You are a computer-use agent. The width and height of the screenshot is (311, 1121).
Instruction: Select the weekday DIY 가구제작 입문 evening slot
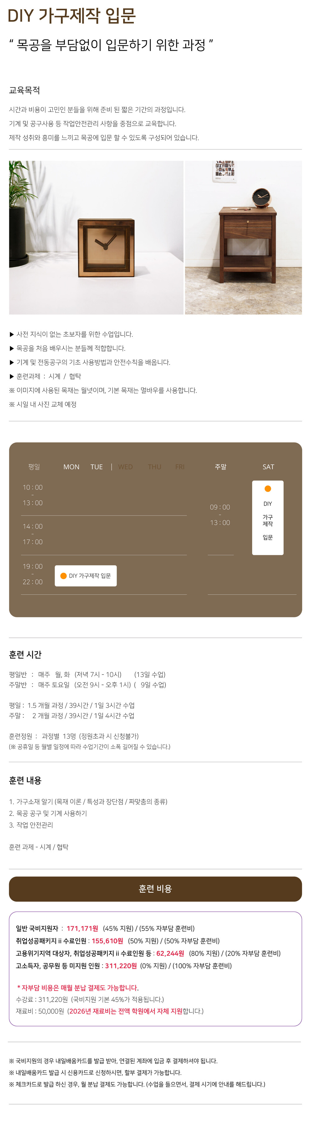tap(86, 576)
